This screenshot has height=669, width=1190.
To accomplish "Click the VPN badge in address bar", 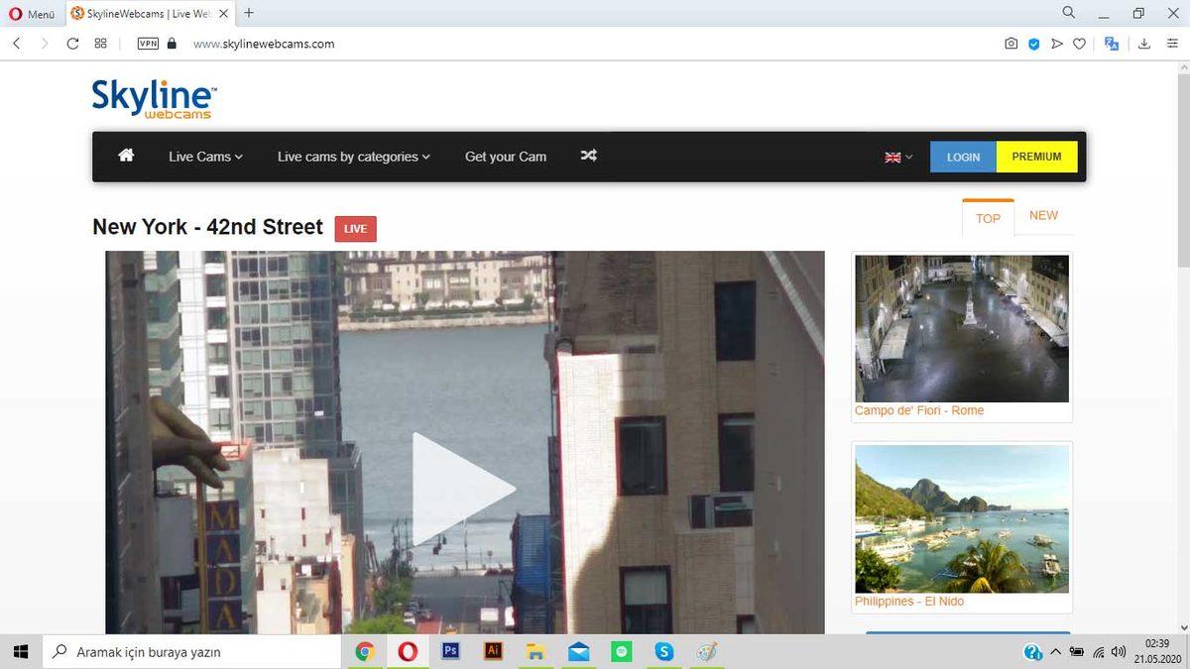I will click(x=147, y=44).
